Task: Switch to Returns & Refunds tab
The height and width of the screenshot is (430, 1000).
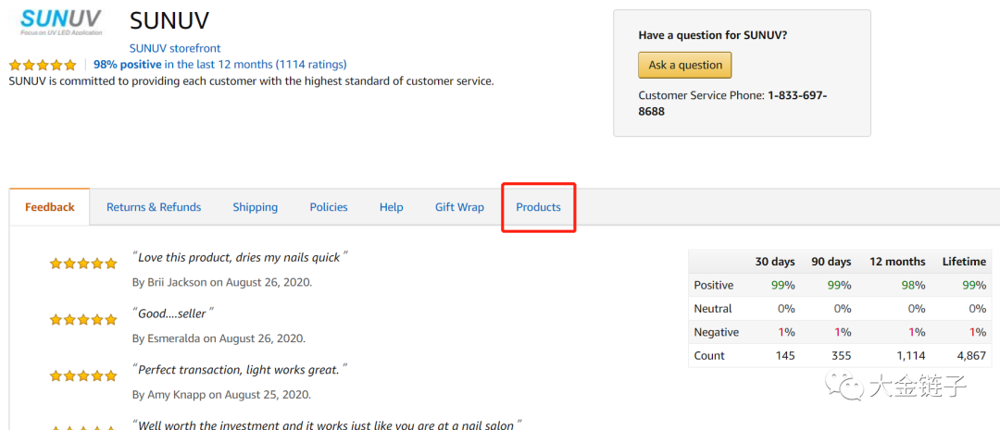Action: [x=154, y=207]
